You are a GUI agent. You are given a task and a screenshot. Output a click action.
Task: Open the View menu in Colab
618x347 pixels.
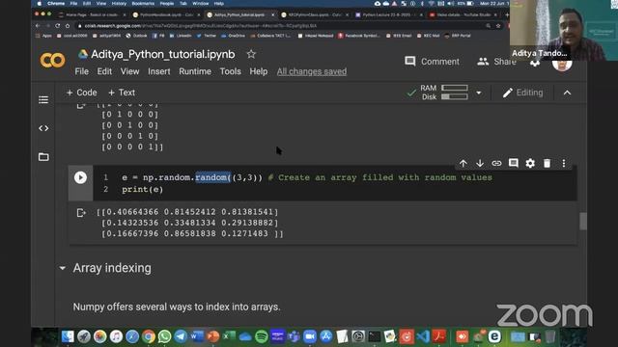click(129, 71)
